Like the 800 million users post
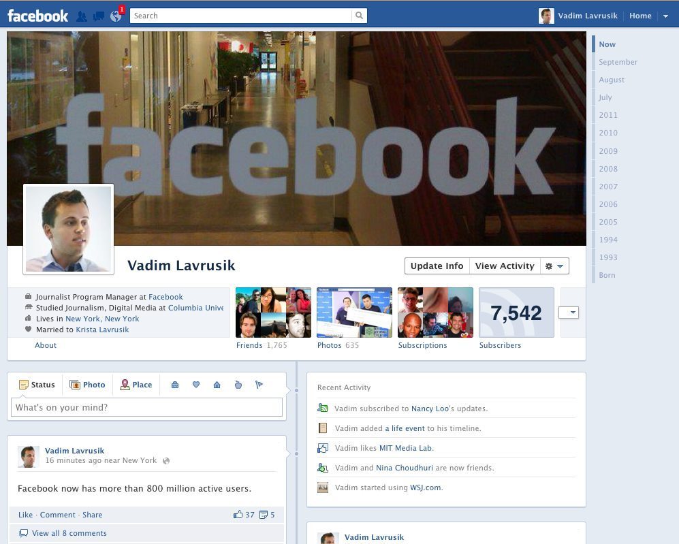Image resolution: width=679 pixels, height=544 pixels. click(25, 515)
